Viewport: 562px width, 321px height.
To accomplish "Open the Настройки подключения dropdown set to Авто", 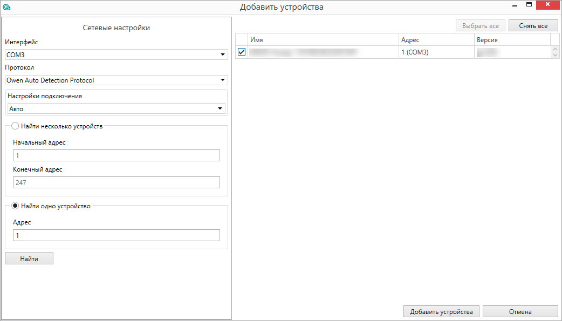I will [x=116, y=108].
